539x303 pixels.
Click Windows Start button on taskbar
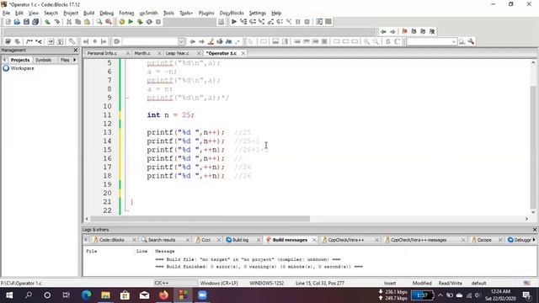click(x=9, y=295)
